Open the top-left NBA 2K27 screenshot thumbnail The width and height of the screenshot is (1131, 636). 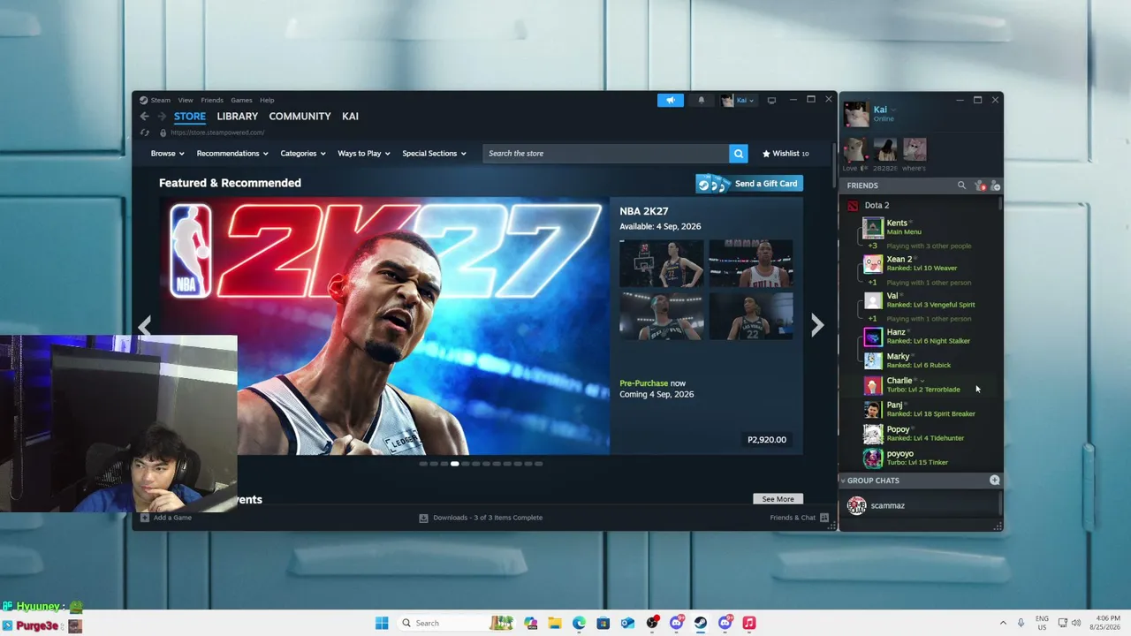pos(662,263)
